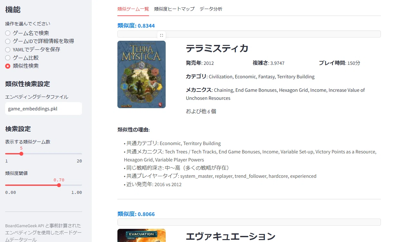This screenshot has width=396, height=242.
Task: Click the エヴァキュエーション game title
Action: pyautogui.click(x=231, y=237)
